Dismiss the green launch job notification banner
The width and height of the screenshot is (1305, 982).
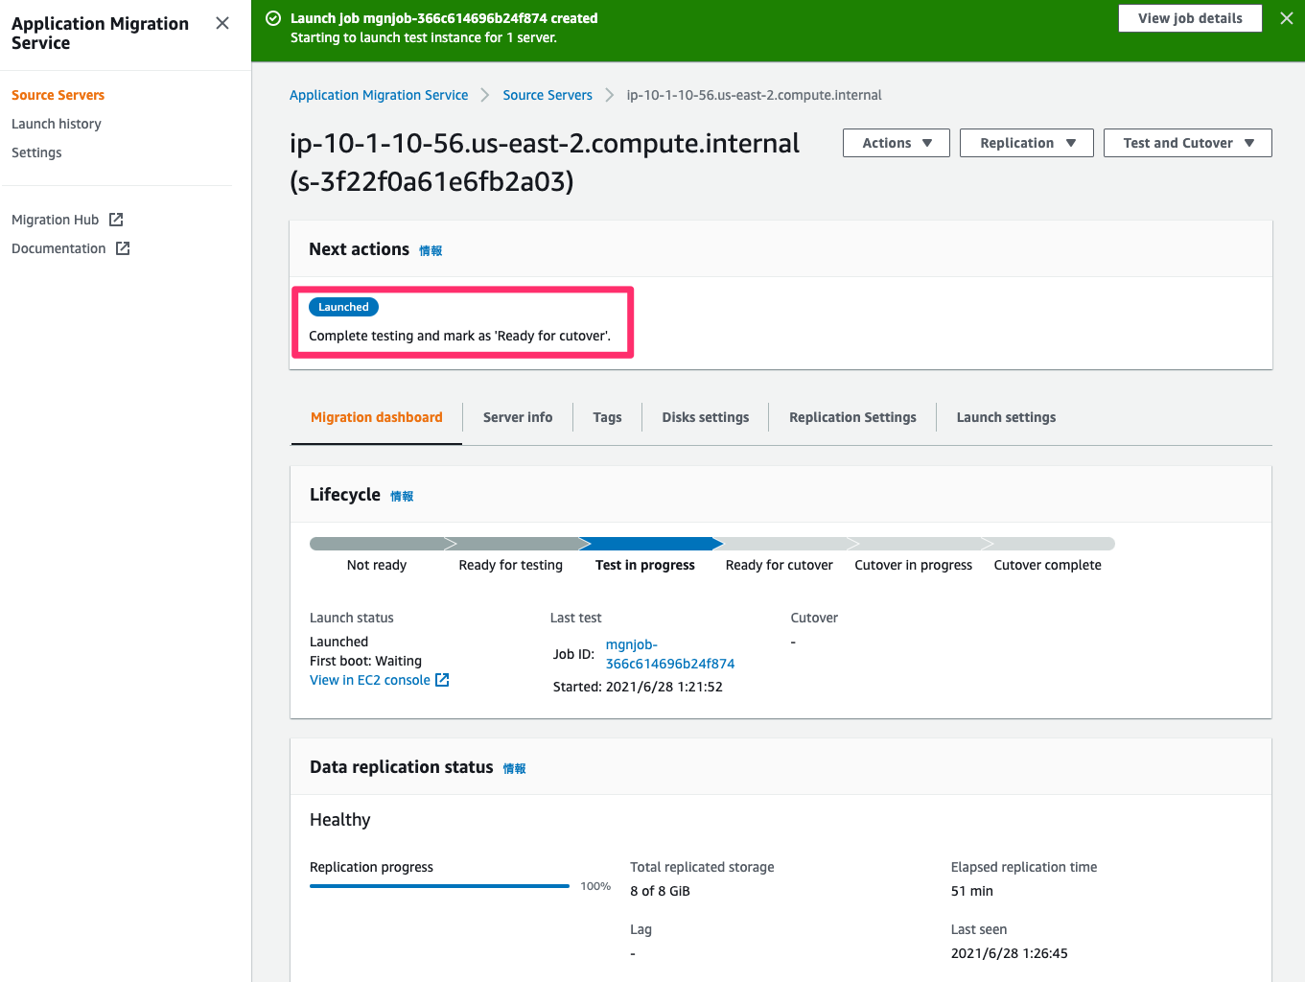[x=1287, y=18]
